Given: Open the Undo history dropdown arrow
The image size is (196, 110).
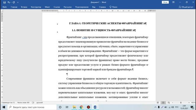Looking at the screenshot, I should pos(11,2).
